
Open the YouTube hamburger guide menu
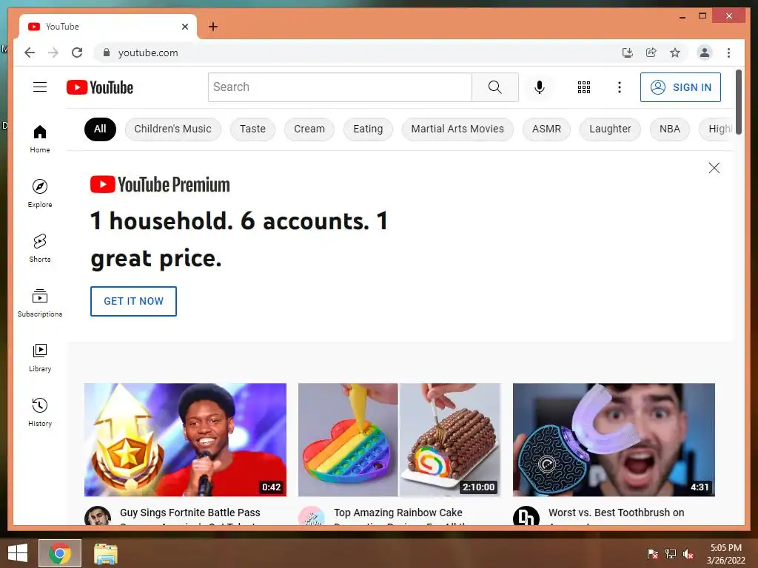(40, 87)
